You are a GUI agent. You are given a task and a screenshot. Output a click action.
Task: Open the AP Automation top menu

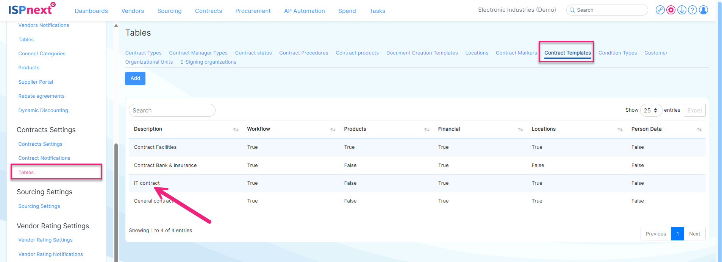(x=305, y=11)
